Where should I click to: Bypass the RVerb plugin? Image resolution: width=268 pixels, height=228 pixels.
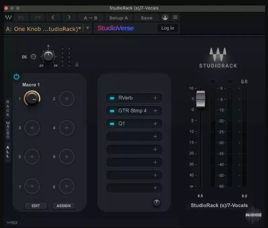tap(112, 98)
